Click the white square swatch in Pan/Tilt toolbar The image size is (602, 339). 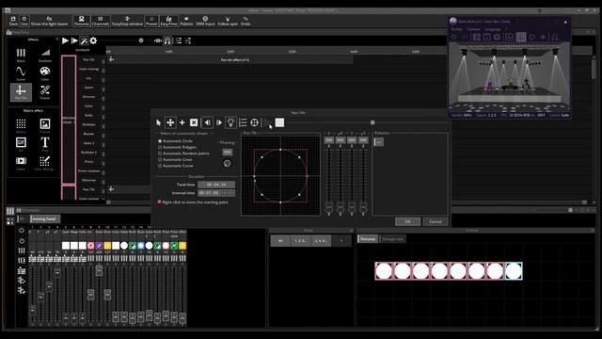279,122
